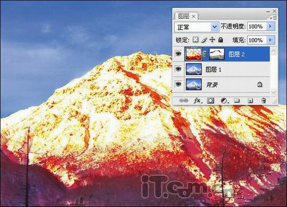287x207 pixels.
Task: Close the 图层 tab x
Action: [194, 17]
